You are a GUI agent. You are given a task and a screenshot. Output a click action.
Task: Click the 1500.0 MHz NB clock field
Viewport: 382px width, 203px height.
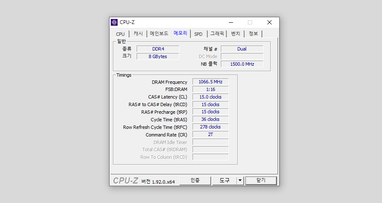pyautogui.click(x=242, y=64)
